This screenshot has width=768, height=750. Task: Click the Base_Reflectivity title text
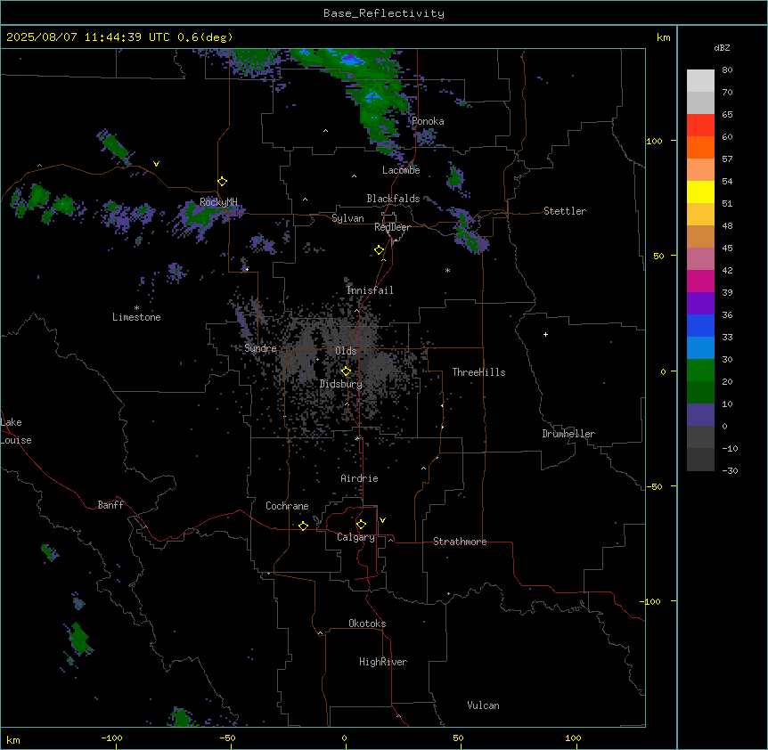(x=383, y=13)
